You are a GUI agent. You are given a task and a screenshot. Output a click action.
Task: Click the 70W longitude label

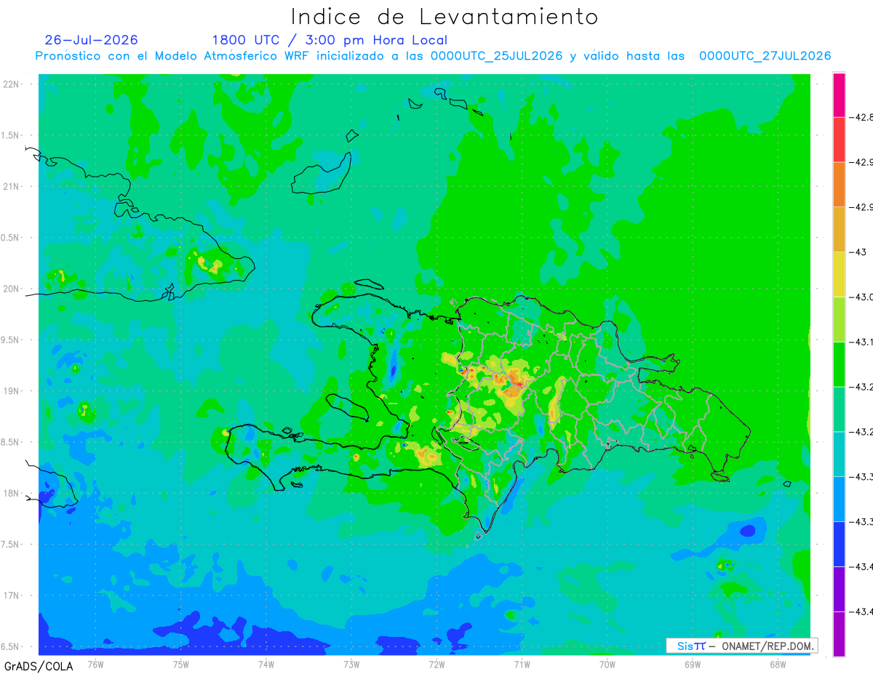[x=607, y=664]
